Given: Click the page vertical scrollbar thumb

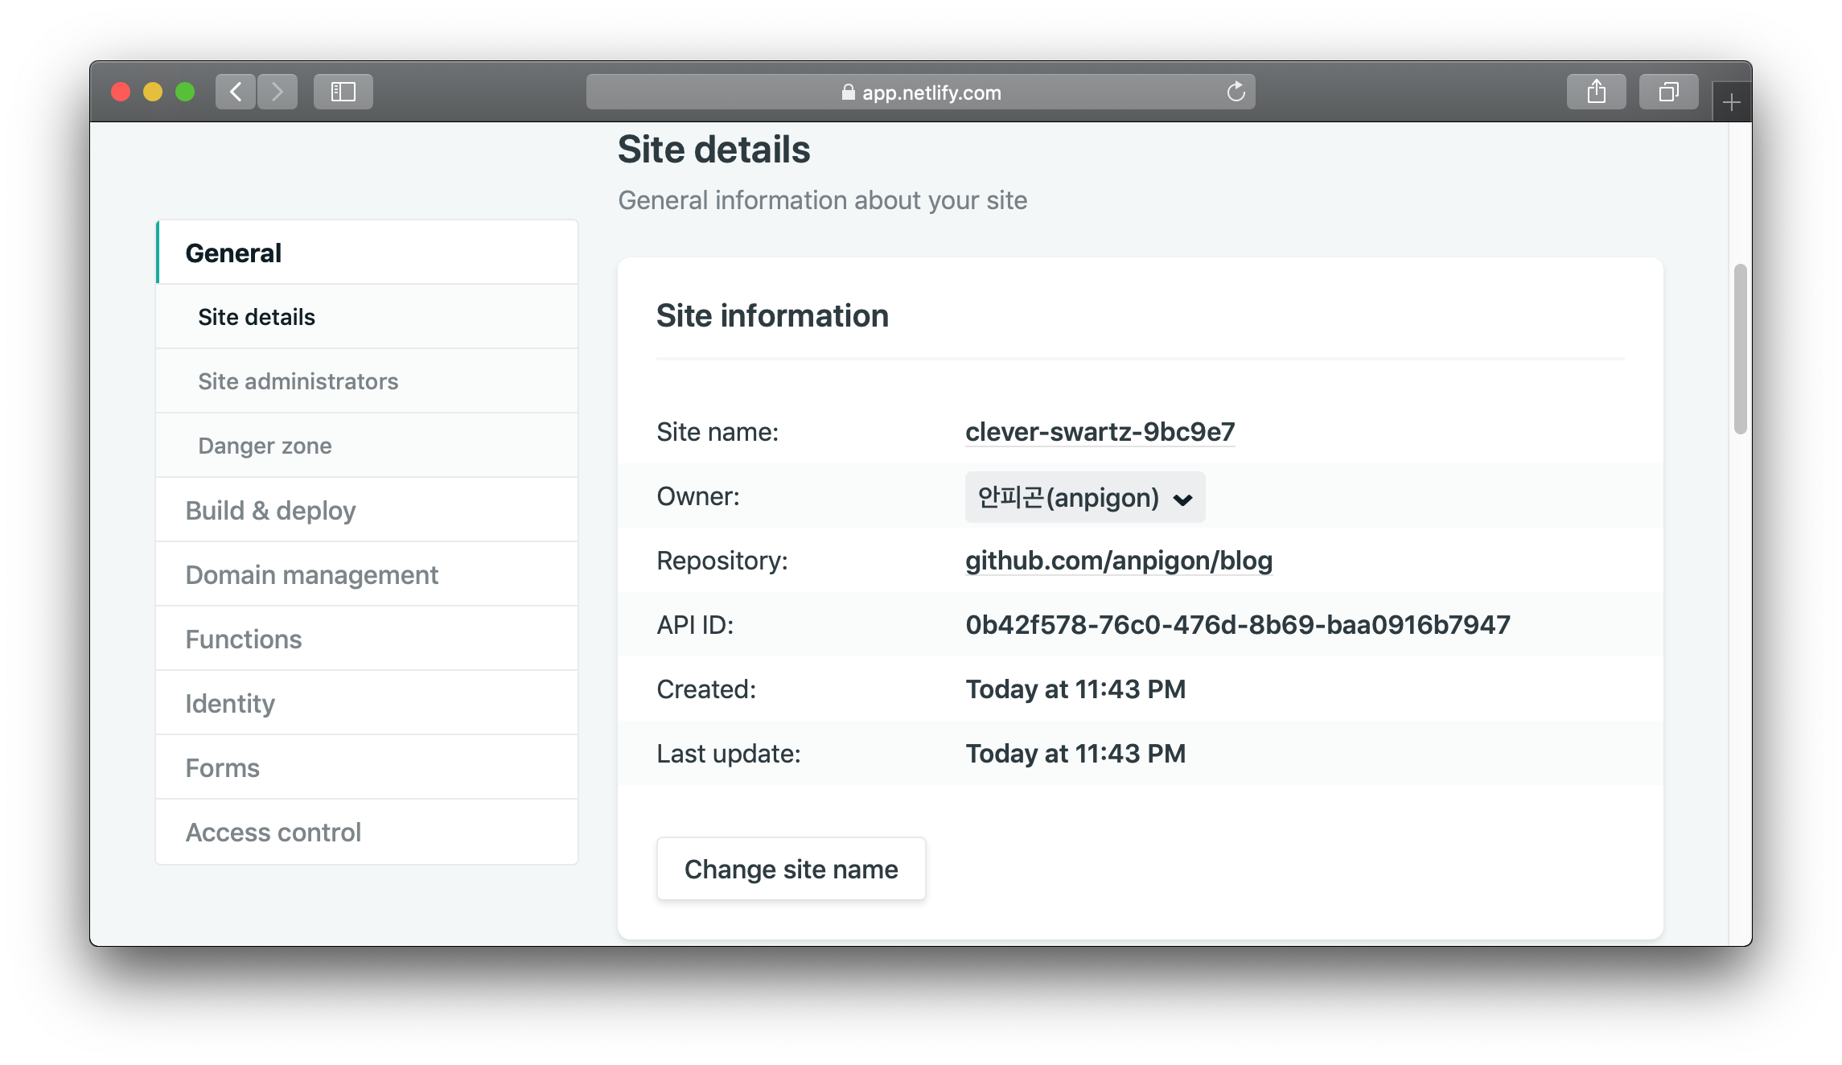Looking at the screenshot, I should tap(1740, 348).
